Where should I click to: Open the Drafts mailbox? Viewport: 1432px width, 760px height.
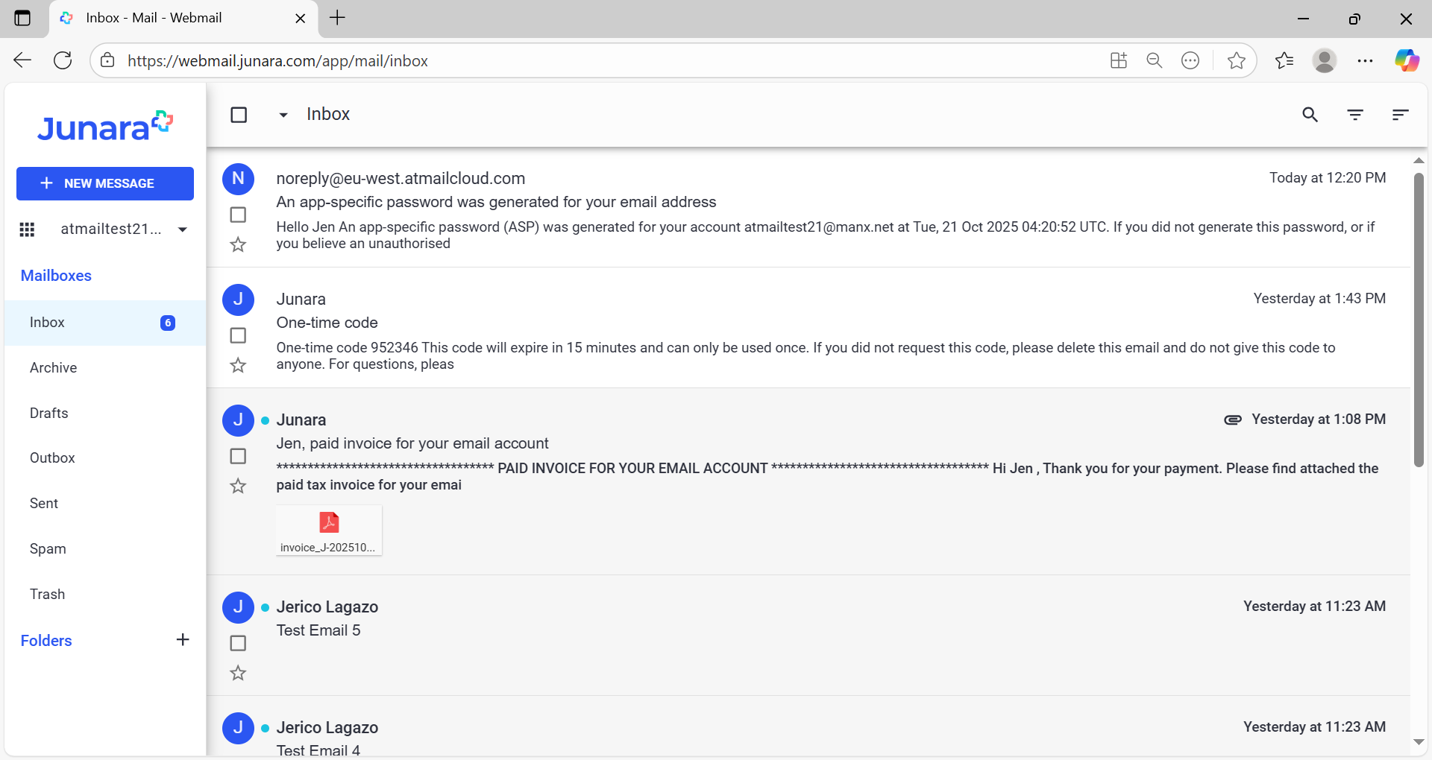105,414
